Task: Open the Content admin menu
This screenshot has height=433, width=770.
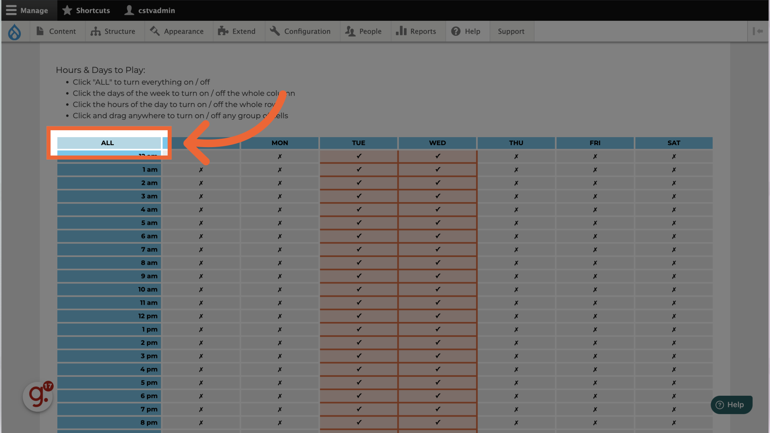Action: point(56,31)
